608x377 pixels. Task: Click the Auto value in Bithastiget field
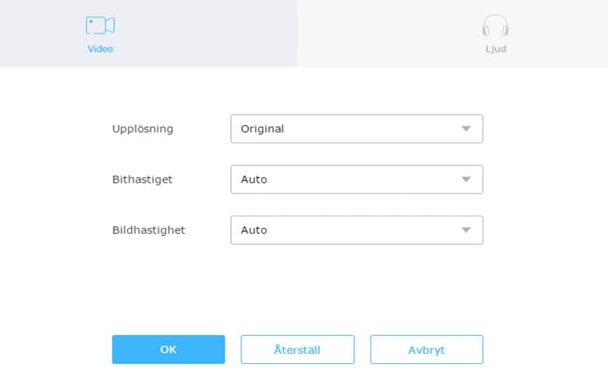[254, 179]
